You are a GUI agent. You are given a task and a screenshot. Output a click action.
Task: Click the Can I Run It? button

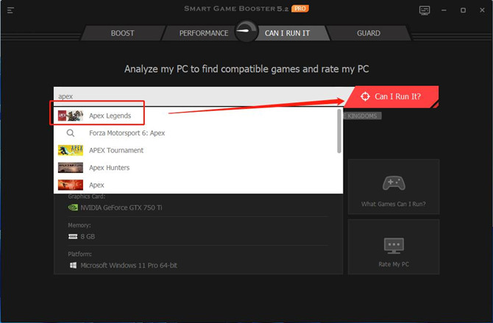click(x=391, y=96)
